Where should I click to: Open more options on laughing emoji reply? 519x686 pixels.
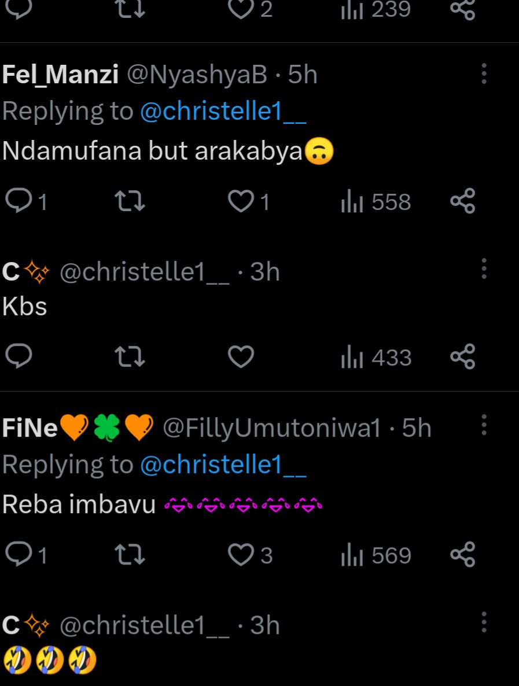[x=484, y=622]
